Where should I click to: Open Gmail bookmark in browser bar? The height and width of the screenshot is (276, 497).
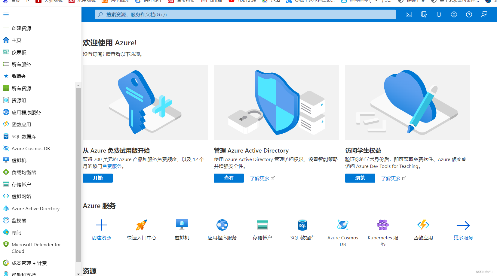pos(212,1)
